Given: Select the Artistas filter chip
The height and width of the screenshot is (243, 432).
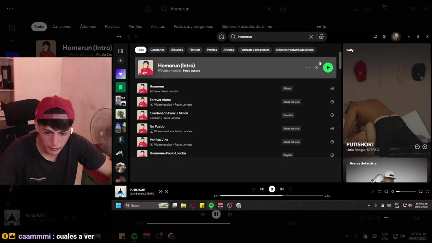Looking at the screenshot, I should (228, 50).
